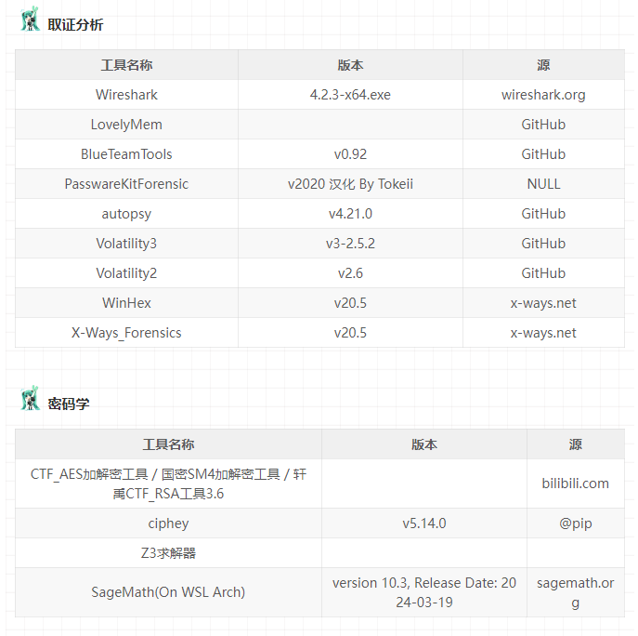This screenshot has height=636, width=638.
Task: Open the wireshark.org source link
Action: click(543, 95)
